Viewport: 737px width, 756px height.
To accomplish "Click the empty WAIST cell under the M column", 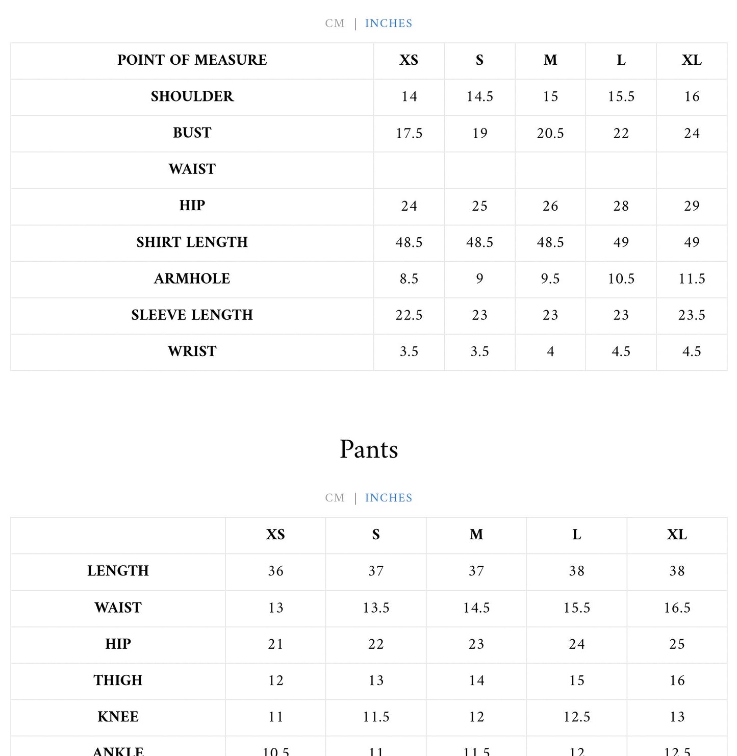I will click(550, 169).
